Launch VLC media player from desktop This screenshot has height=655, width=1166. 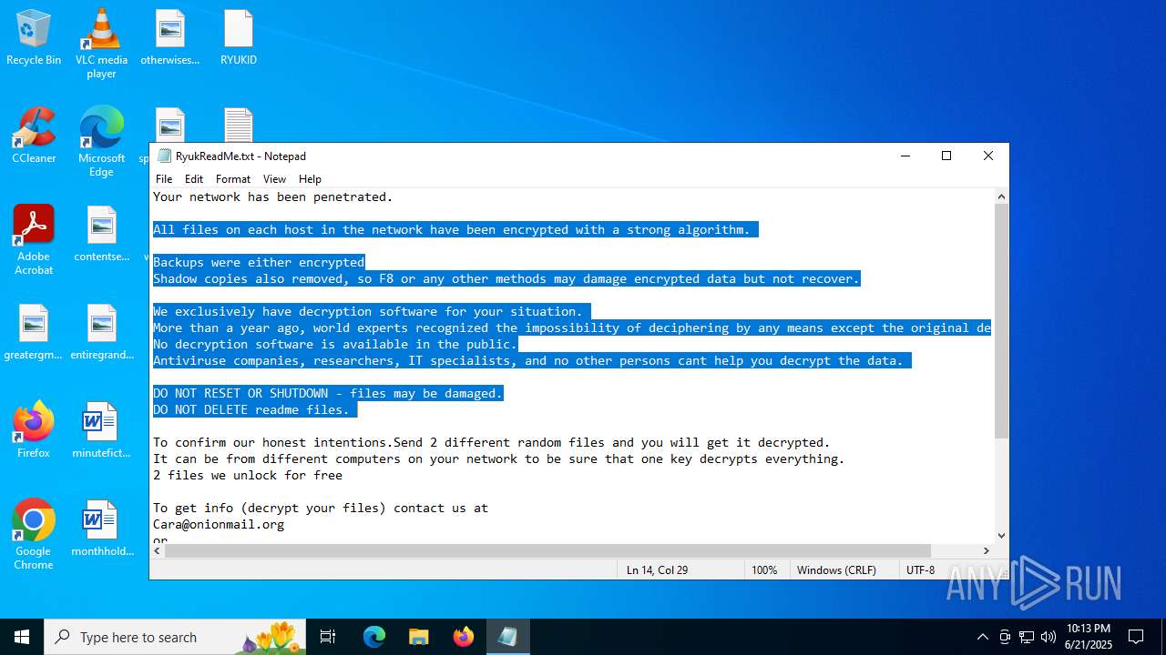point(101,44)
